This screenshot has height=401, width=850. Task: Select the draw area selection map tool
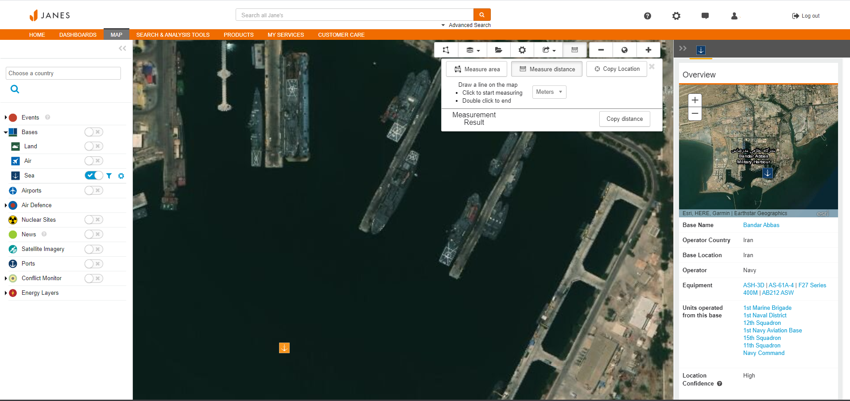446,50
